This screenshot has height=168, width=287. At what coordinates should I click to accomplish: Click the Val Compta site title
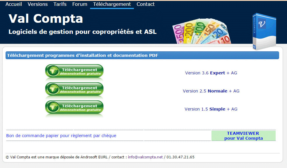click(x=46, y=18)
